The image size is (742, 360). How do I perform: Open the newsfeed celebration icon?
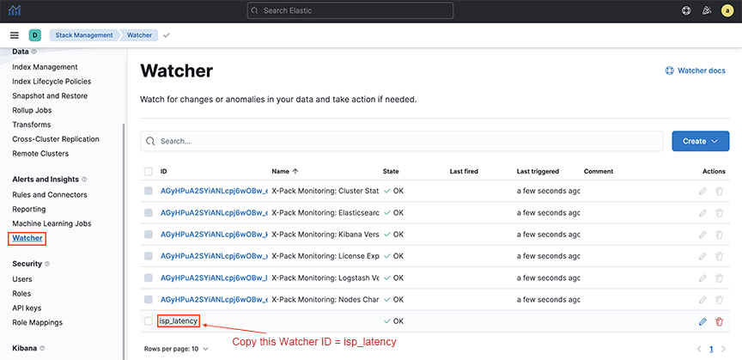tap(707, 10)
